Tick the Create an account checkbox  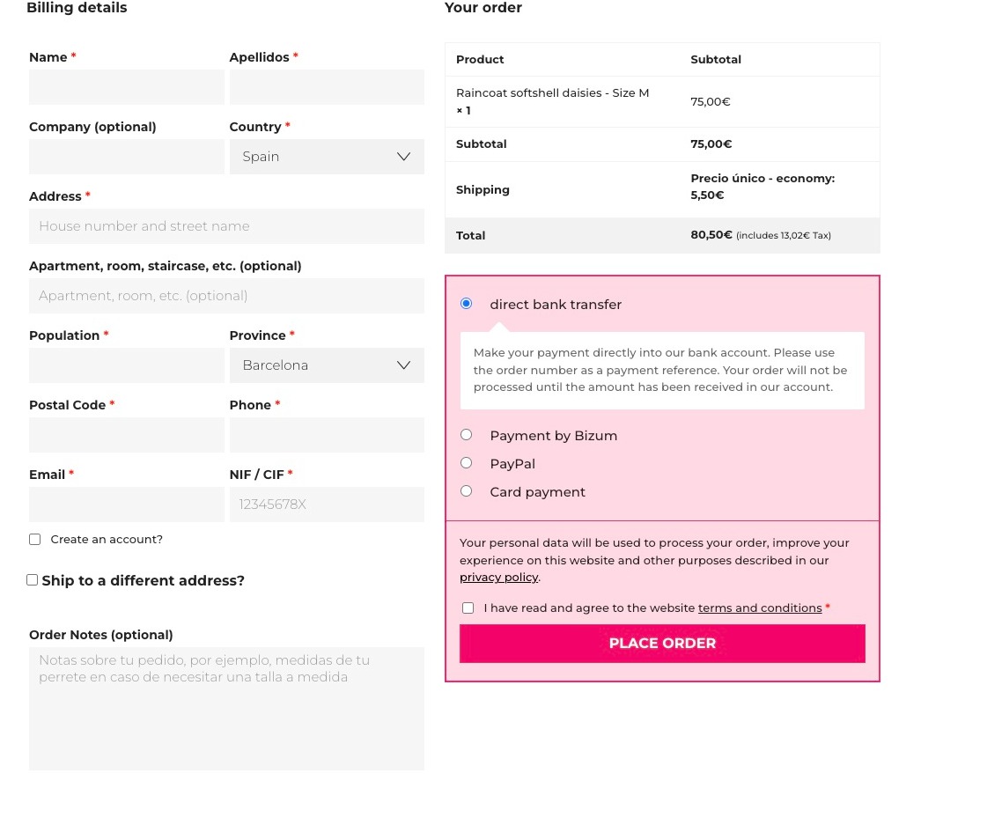(x=34, y=540)
